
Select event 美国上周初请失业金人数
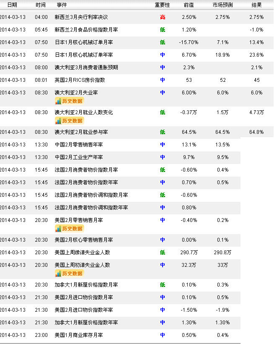click(x=83, y=265)
